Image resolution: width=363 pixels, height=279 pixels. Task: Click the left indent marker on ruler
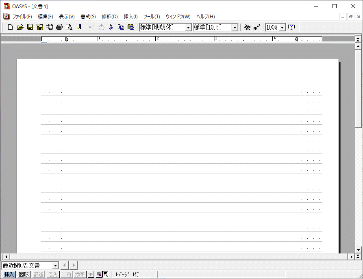tap(67, 39)
